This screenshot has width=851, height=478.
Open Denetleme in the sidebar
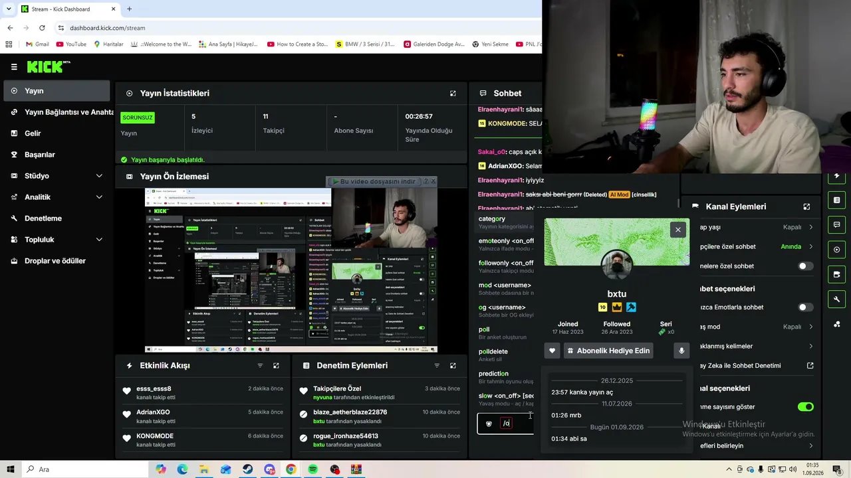pyautogui.click(x=58, y=218)
